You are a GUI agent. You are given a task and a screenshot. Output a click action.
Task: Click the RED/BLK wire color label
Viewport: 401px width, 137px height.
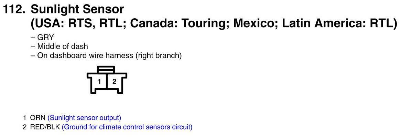click(x=45, y=127)
